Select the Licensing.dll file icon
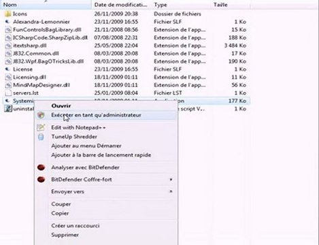The image size is (319, 245). pyautogui.click(x=8, y=77)
